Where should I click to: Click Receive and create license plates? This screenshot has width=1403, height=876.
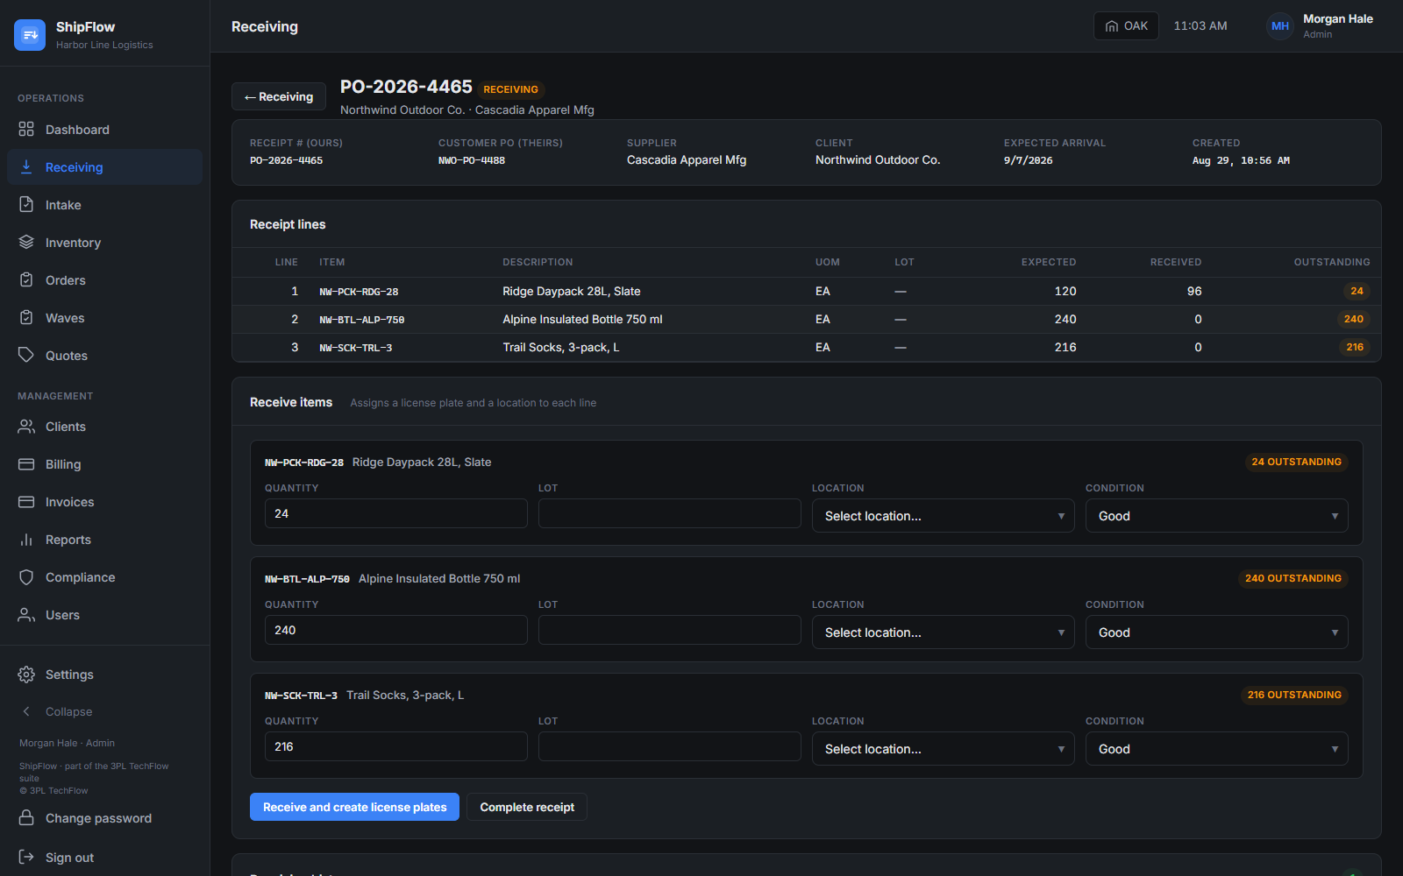pos(354,807)
